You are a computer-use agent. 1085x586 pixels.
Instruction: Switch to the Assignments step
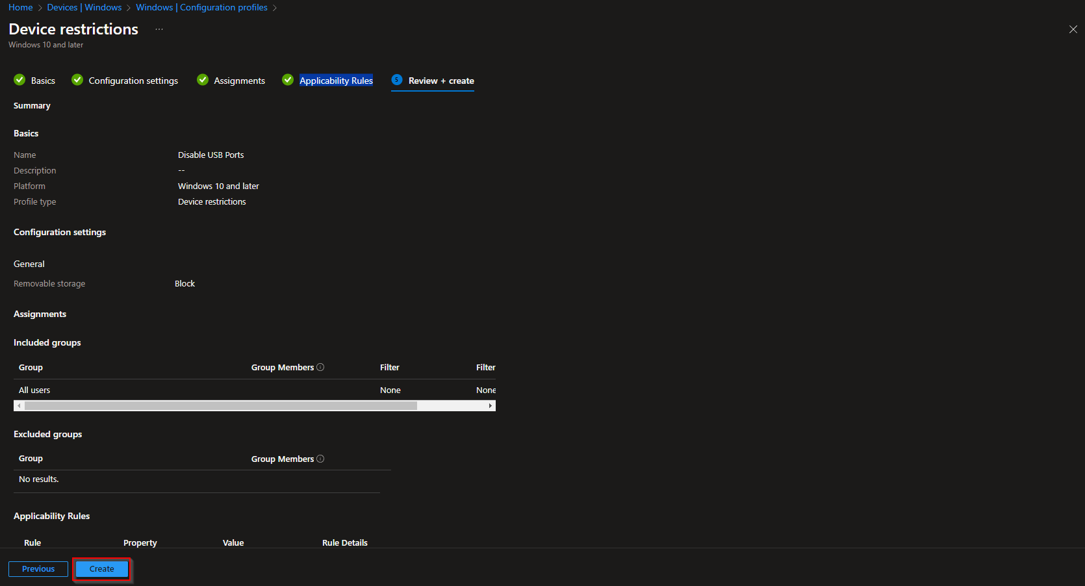(240, 80)
